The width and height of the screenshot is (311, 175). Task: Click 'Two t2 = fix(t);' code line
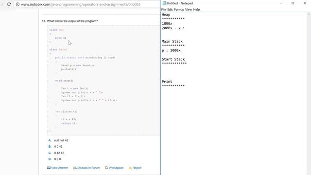(73, 96)
